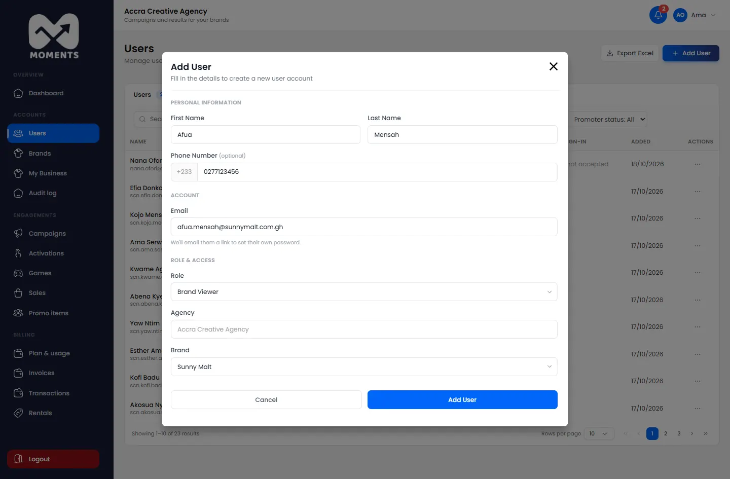The image size is (730, 479).
Task: Open Campaigns in sidebar
Action: tap(53, 234)
